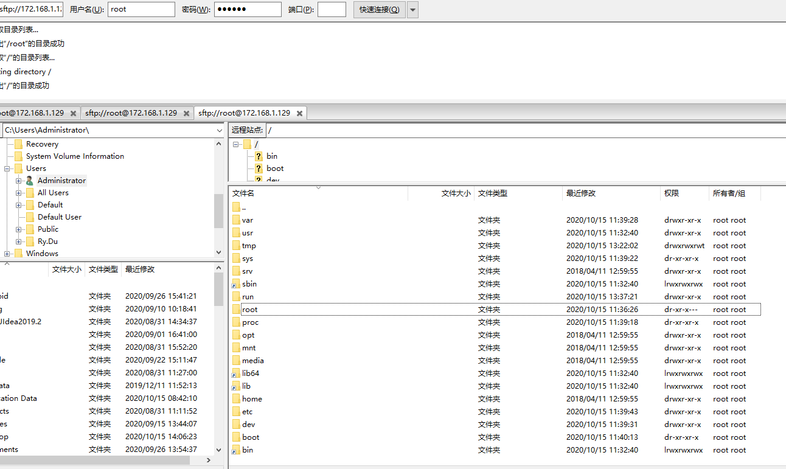
Task: Click the bin symlink icon in file list
Action: coord(237,450)
